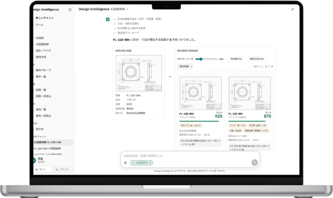Click the '材質 SS400' difference tag

[235, 131]
